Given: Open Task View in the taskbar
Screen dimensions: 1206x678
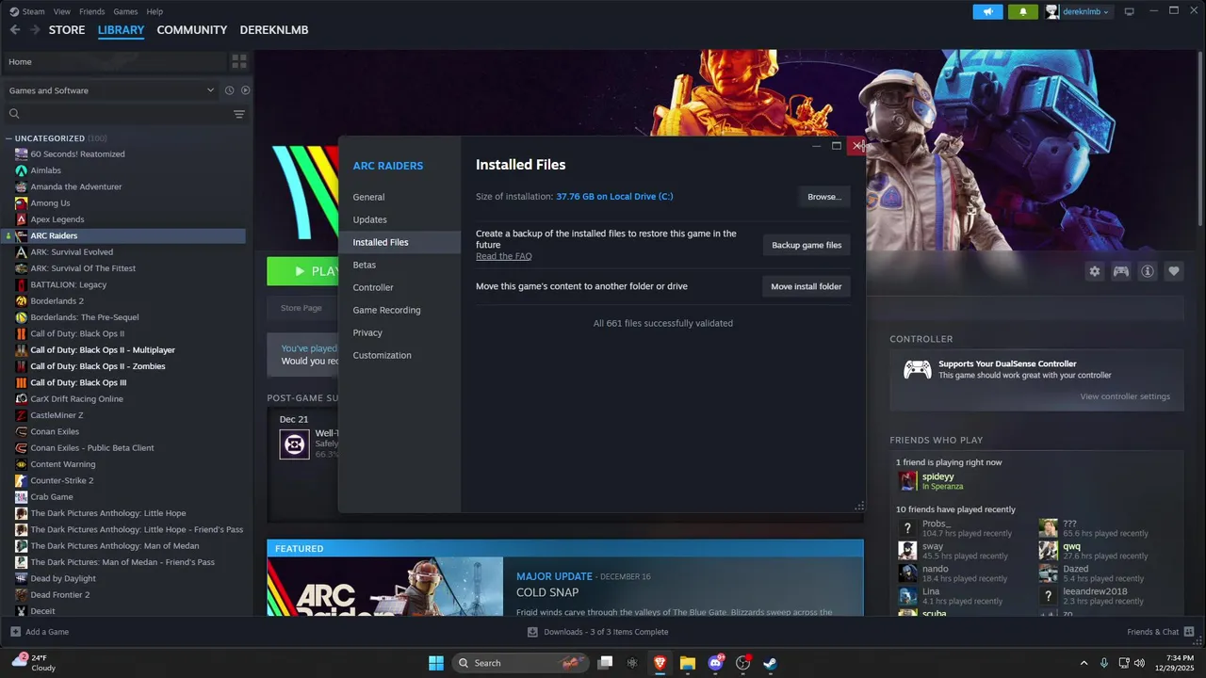Looking at the screenshot, I should point(606,663).
